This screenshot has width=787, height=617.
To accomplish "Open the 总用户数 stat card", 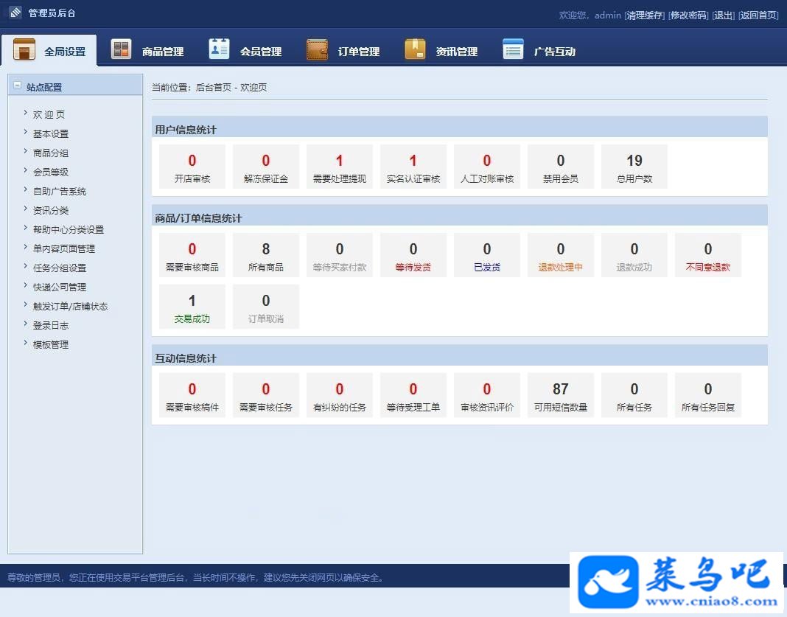I will coord(634,167).
